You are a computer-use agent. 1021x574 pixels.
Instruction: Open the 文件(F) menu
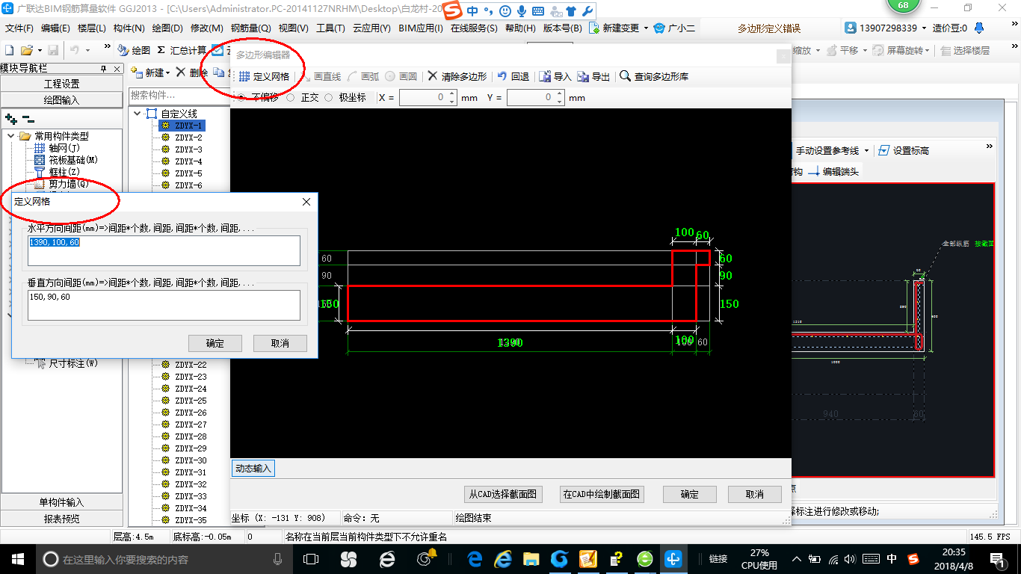(x=19, y=28)
